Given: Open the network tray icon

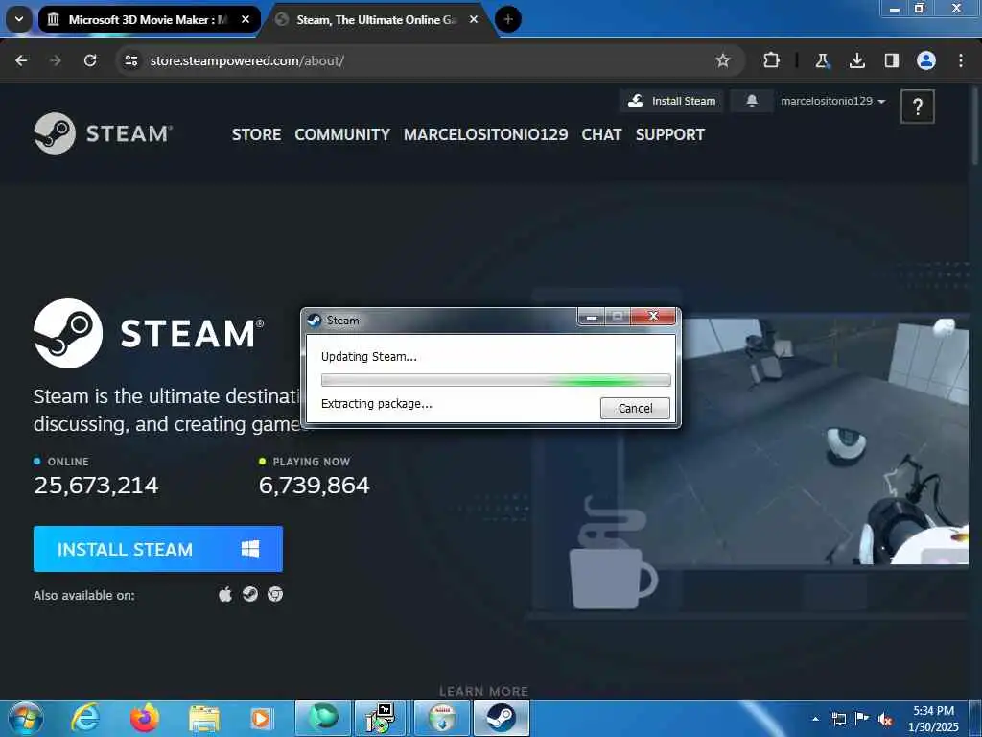Looking at the screenshot, I should [x=838, y=719].
